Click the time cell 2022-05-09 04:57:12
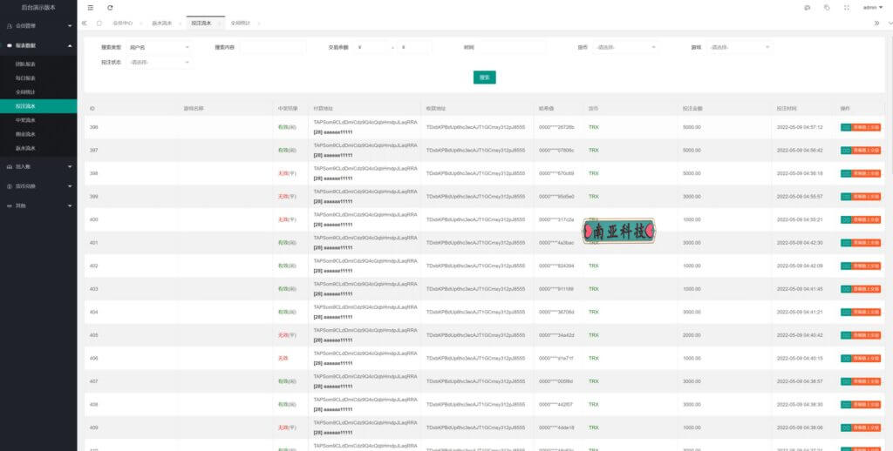The height and width of the screenshot is (451, 893). pos(800,127)
